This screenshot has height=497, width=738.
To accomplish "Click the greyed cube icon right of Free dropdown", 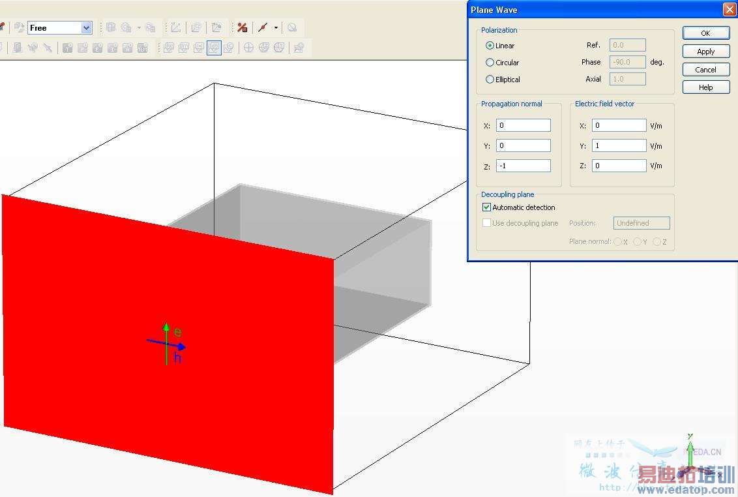I will pos(111,28).
